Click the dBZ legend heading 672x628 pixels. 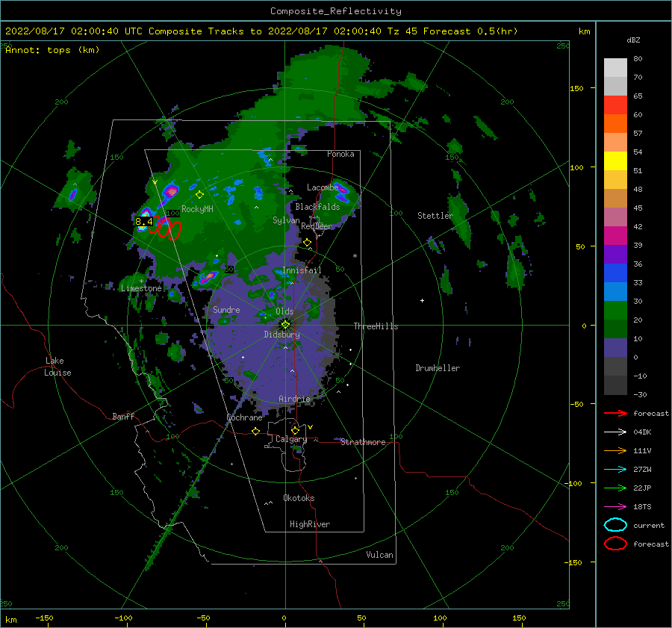[x=633, y=40]
